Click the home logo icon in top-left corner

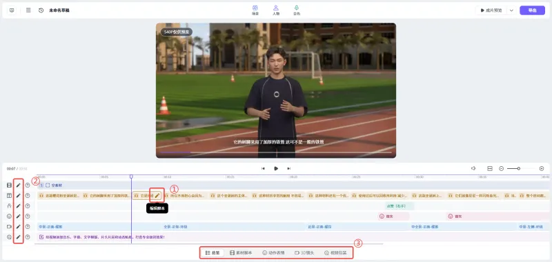12,10
